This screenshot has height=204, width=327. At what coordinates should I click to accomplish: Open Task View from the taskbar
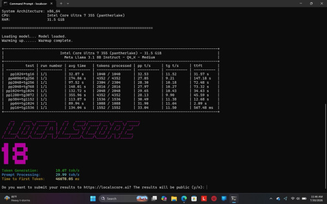pyautogui.click(x=154, y=199)
